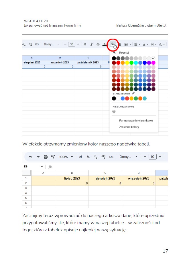Viewport: 191px width, 270px height.
Task: Open the text rotation dropdown
Action: point(162,44)
